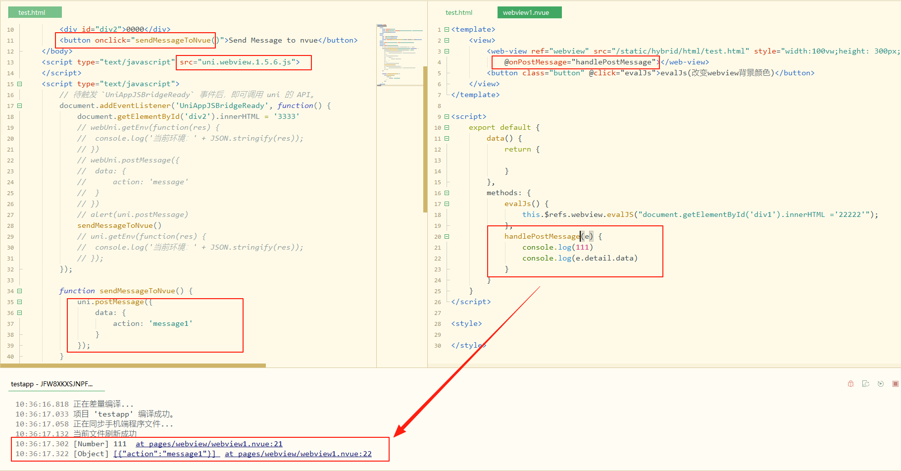Click the evalJs button tag on line 5
This screenshot has height=471, width=901.
(650, 73)
